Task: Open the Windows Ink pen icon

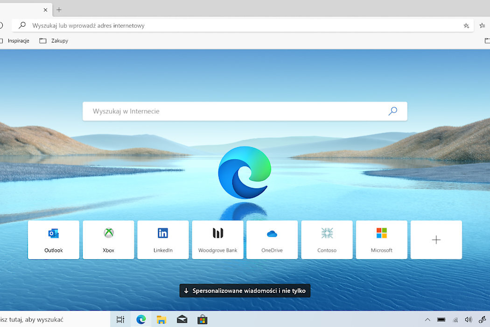Action: coord(482,320)
